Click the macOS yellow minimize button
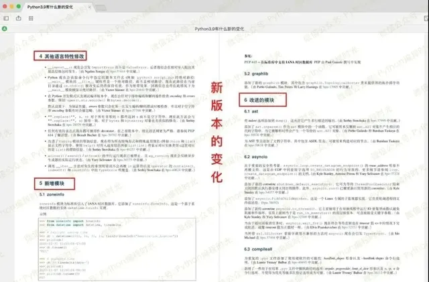The image size is (429, 282). click(12, 6)
